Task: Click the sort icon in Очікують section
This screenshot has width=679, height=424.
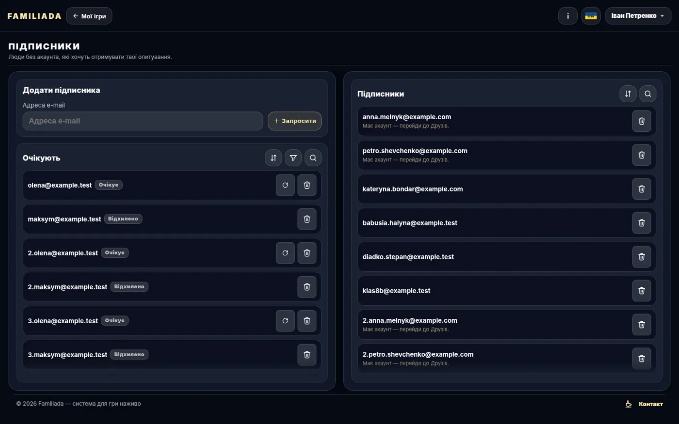Action: click(274, 158)
